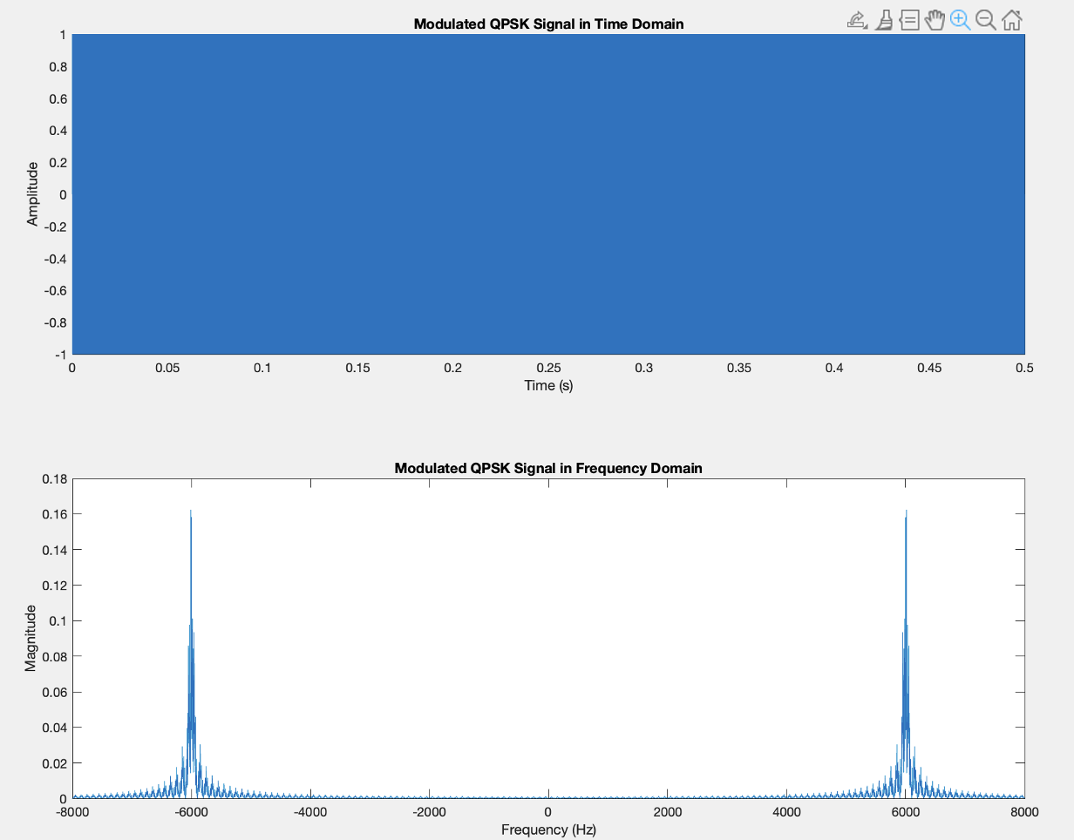Select the Amplitude y-axis label

click(32, 195)
